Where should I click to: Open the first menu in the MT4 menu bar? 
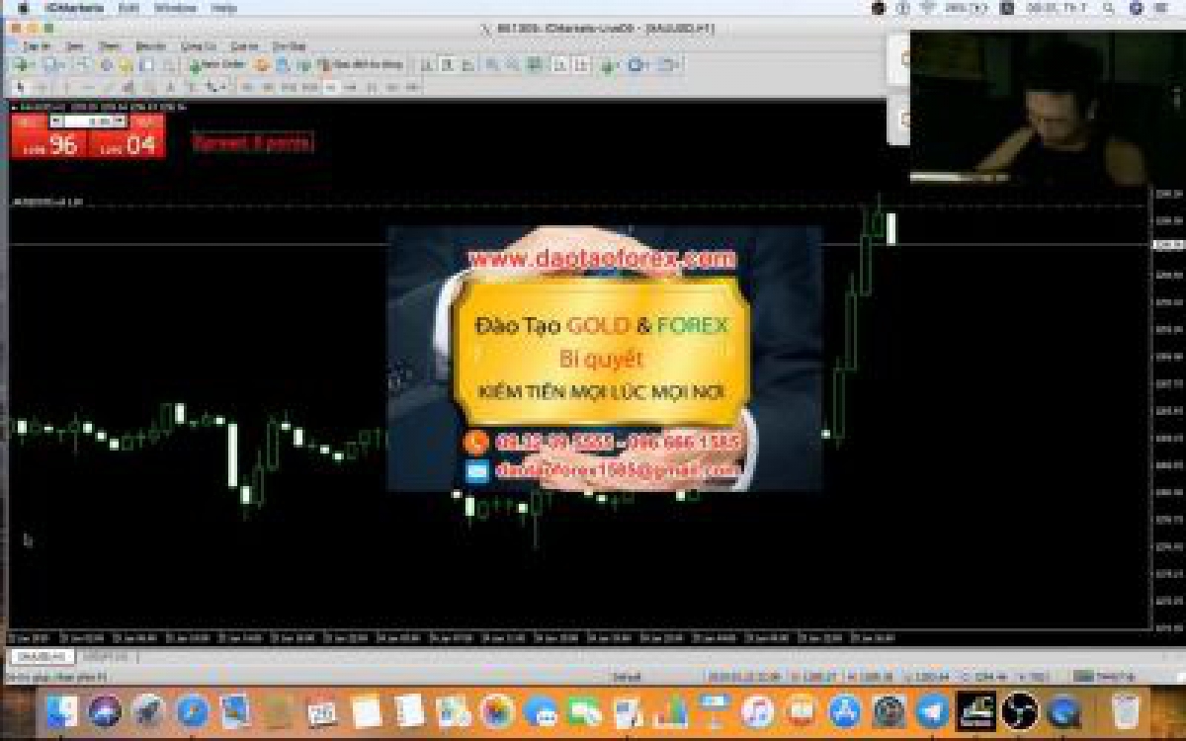pyautogui.click(x=36, y=46)
